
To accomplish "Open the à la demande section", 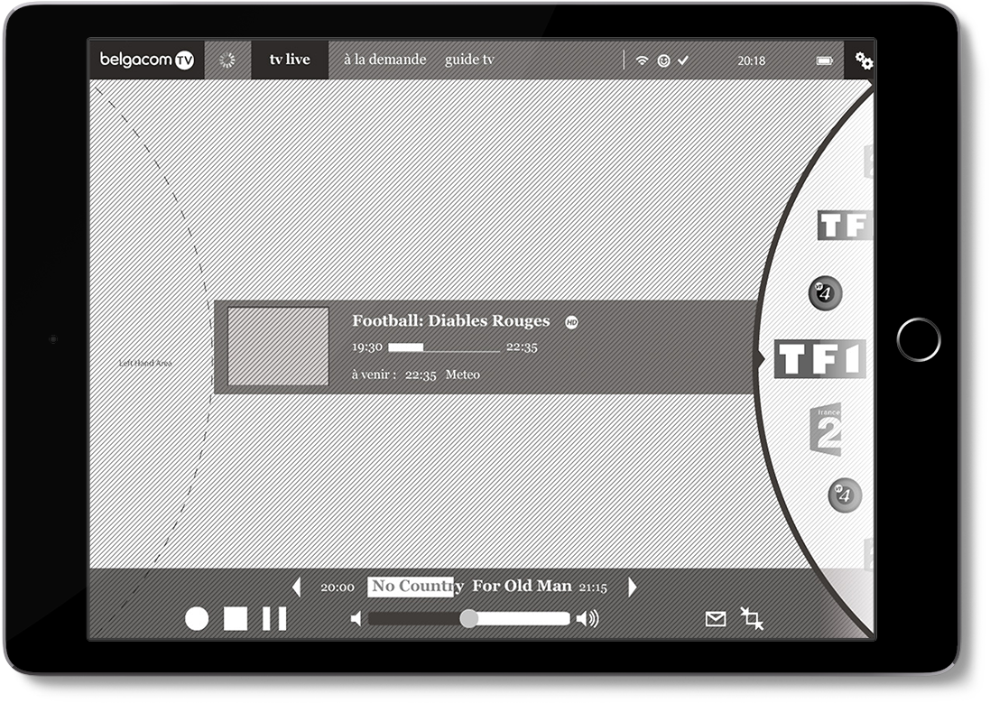I will click(x=384, y=60).
